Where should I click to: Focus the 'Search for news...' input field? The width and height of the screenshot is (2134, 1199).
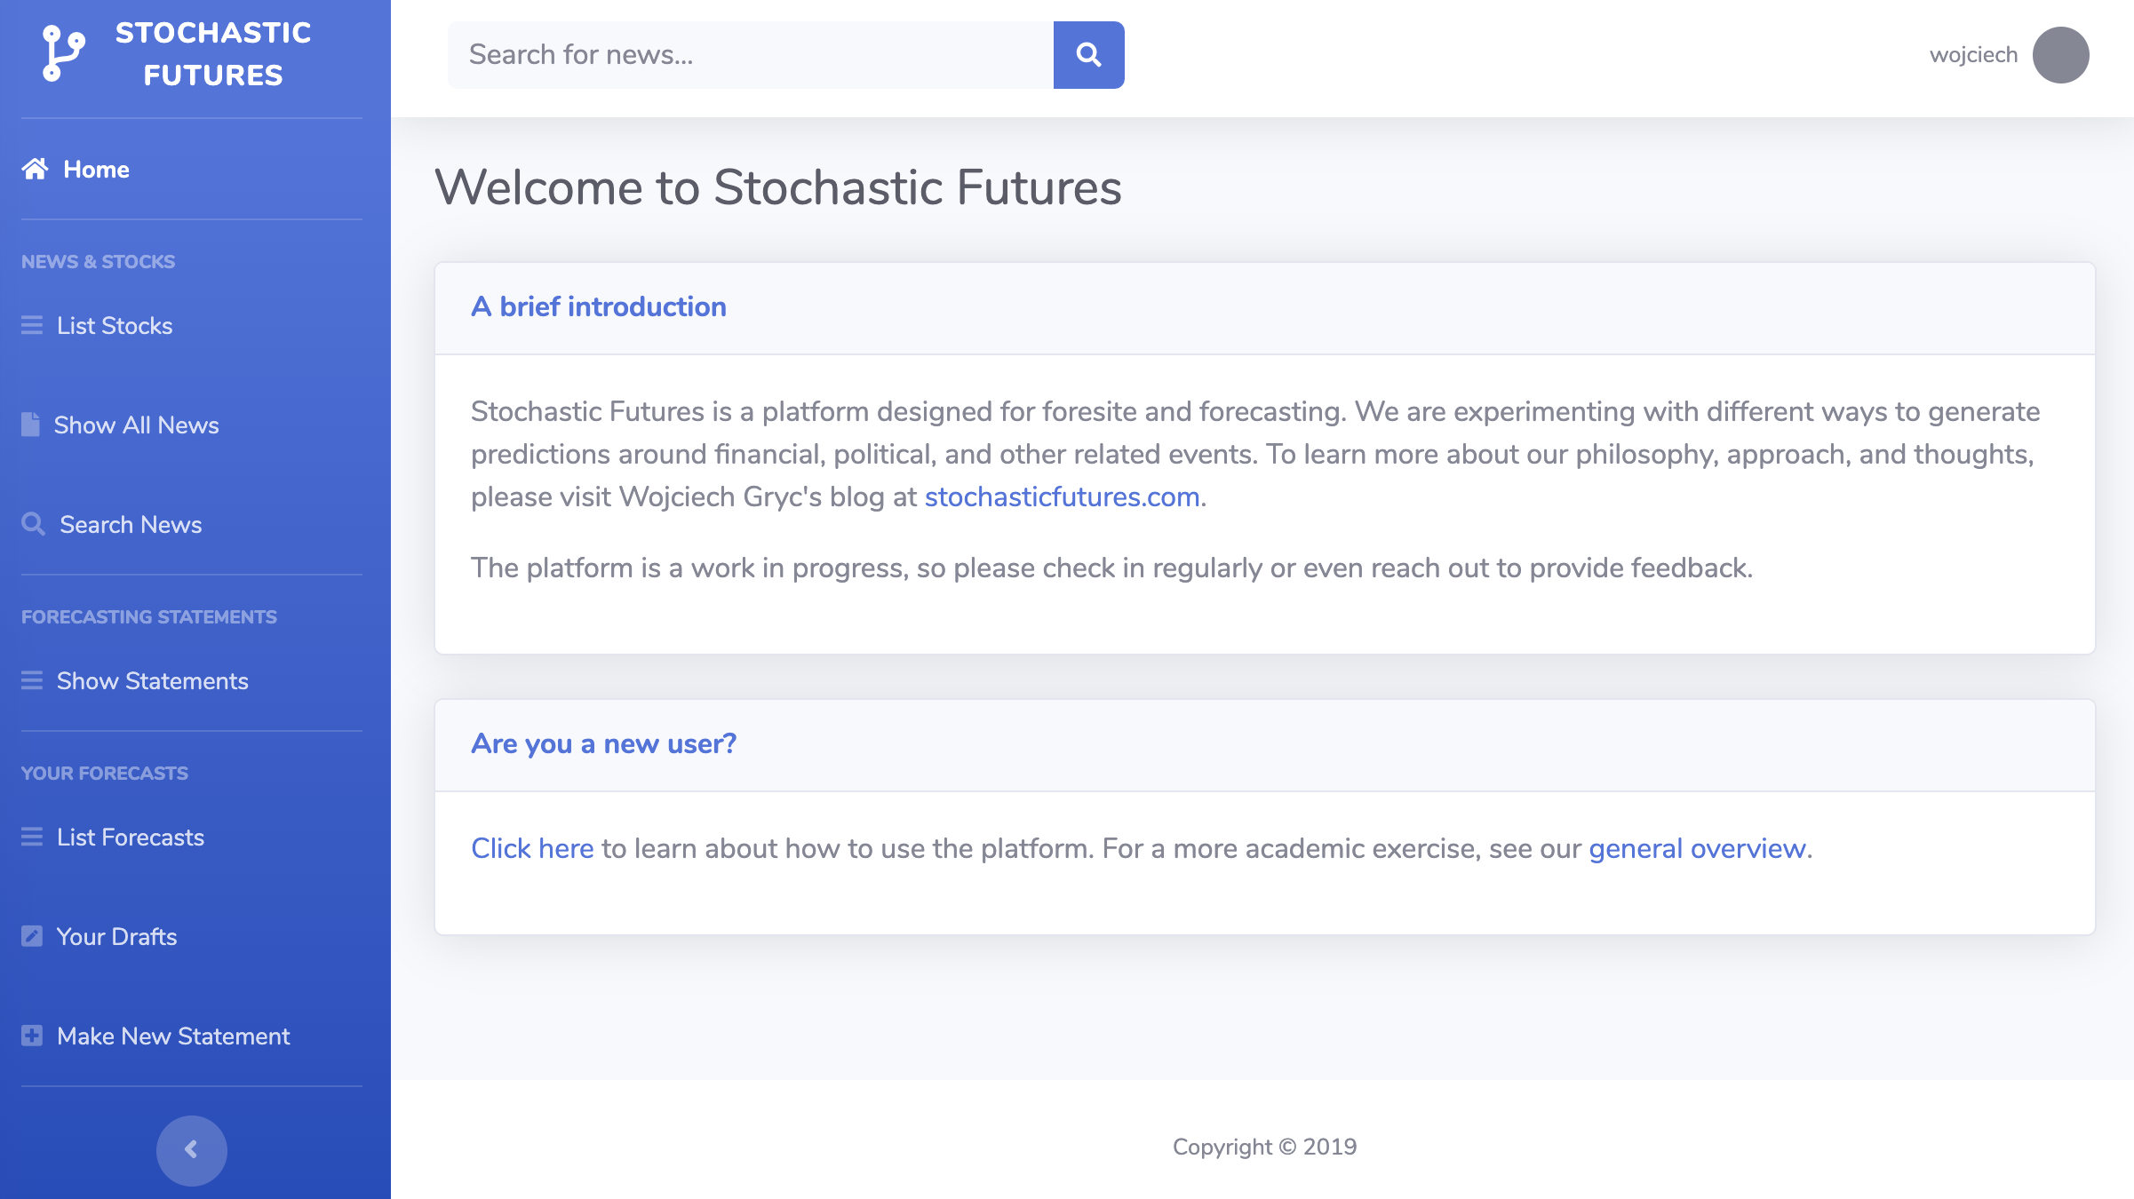pos(751,55)
